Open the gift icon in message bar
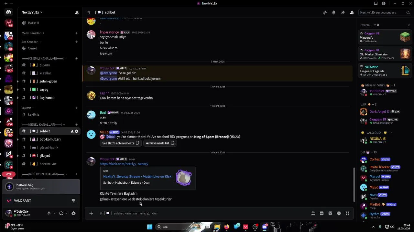This screenshot has height=232, width=414. click(x=313, y=213)
